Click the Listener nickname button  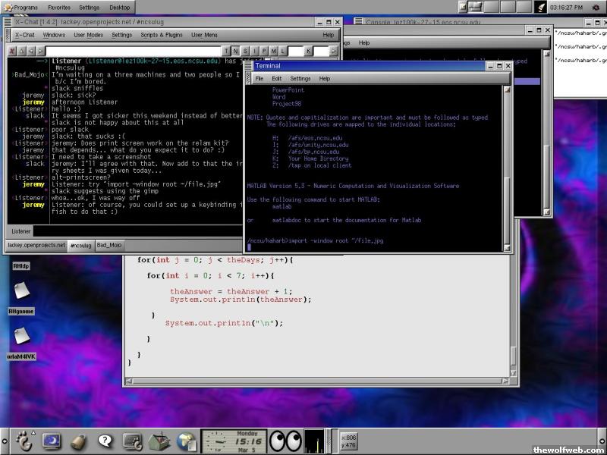21,231
